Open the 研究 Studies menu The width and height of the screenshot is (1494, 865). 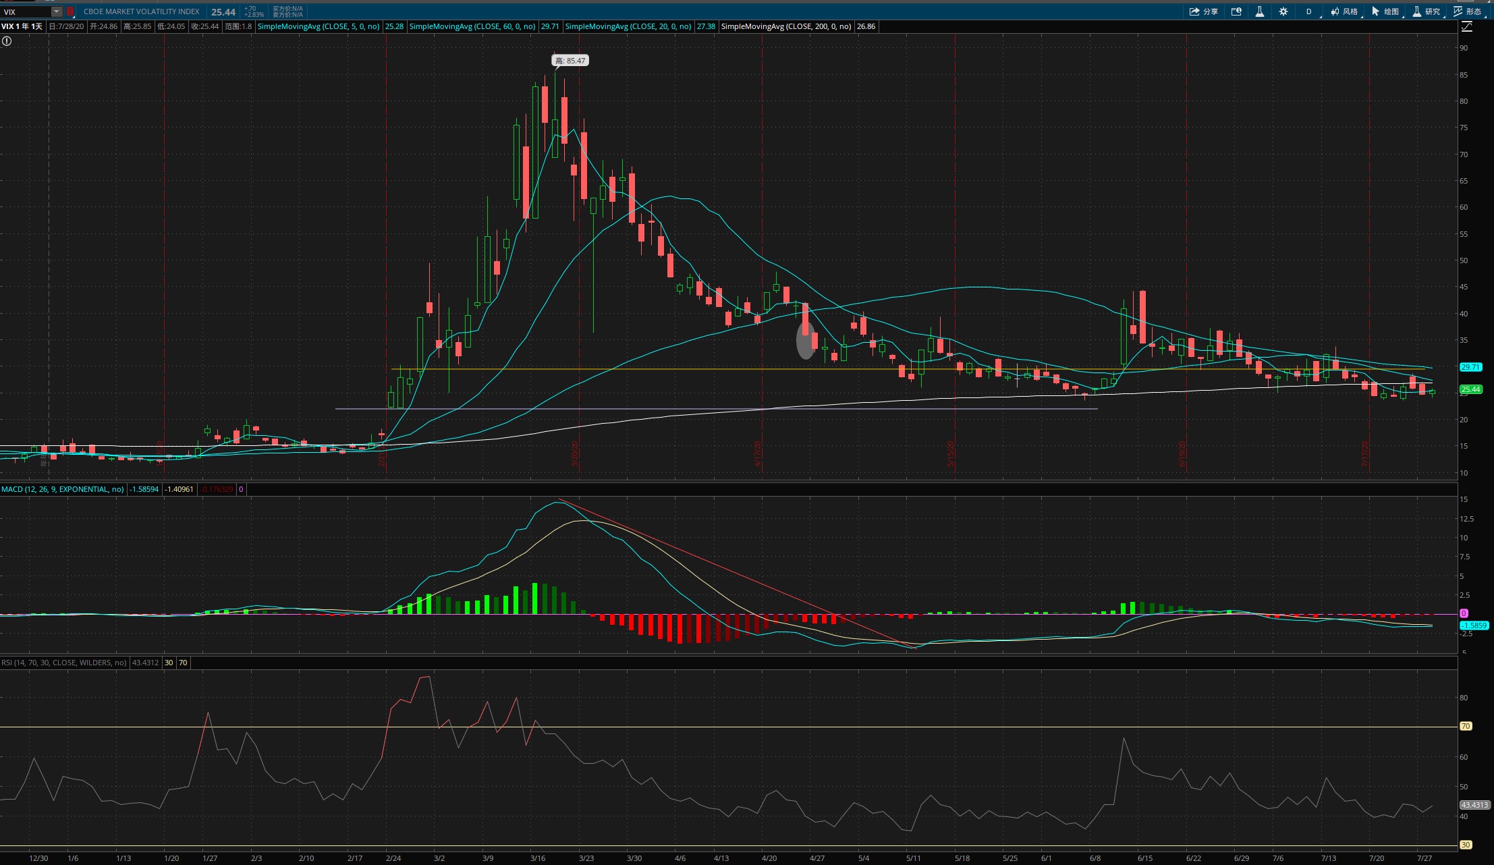1427,11
